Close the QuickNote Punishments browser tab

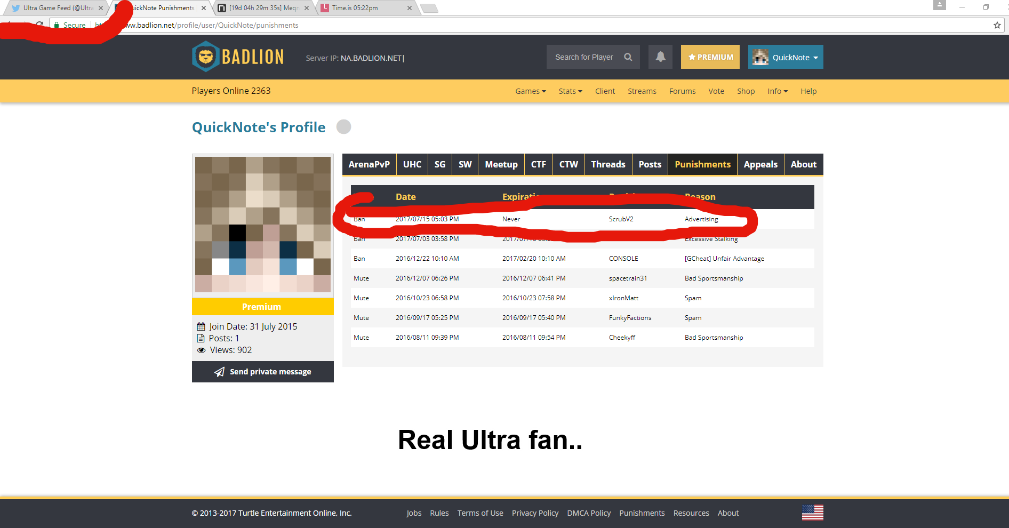(x=204, y=8)
